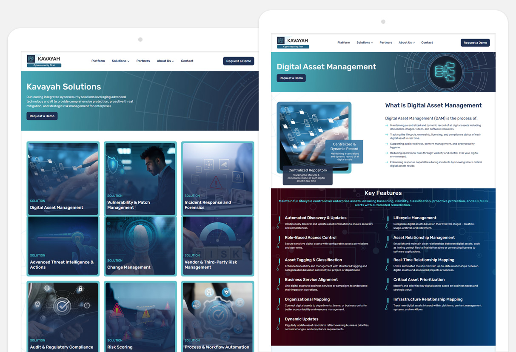
Task: Click the glowing database folders hero icon
Action: point(445,72)
